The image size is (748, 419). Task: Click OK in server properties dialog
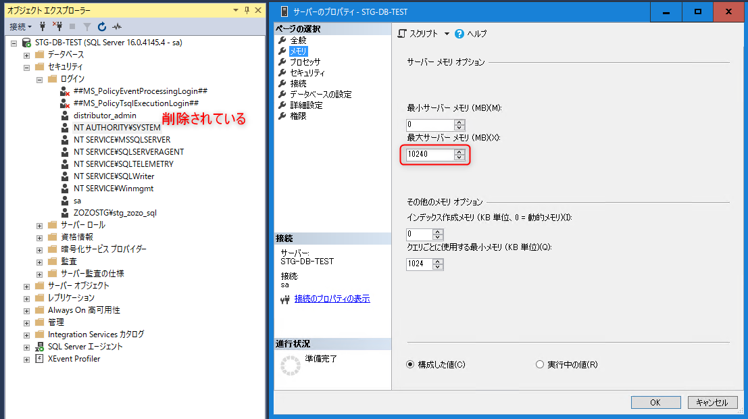[x=656, y=402]
